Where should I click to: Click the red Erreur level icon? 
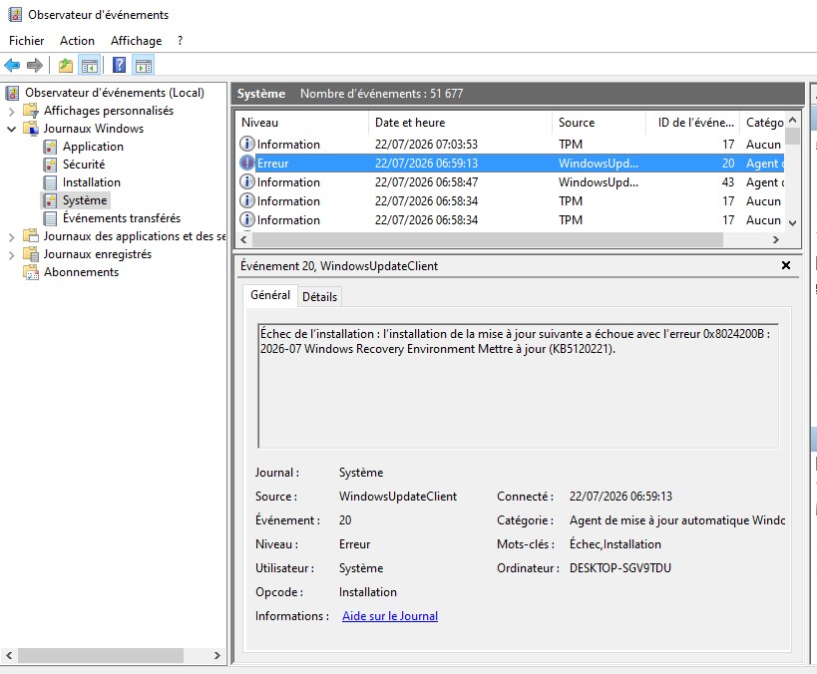pos(247,164)
